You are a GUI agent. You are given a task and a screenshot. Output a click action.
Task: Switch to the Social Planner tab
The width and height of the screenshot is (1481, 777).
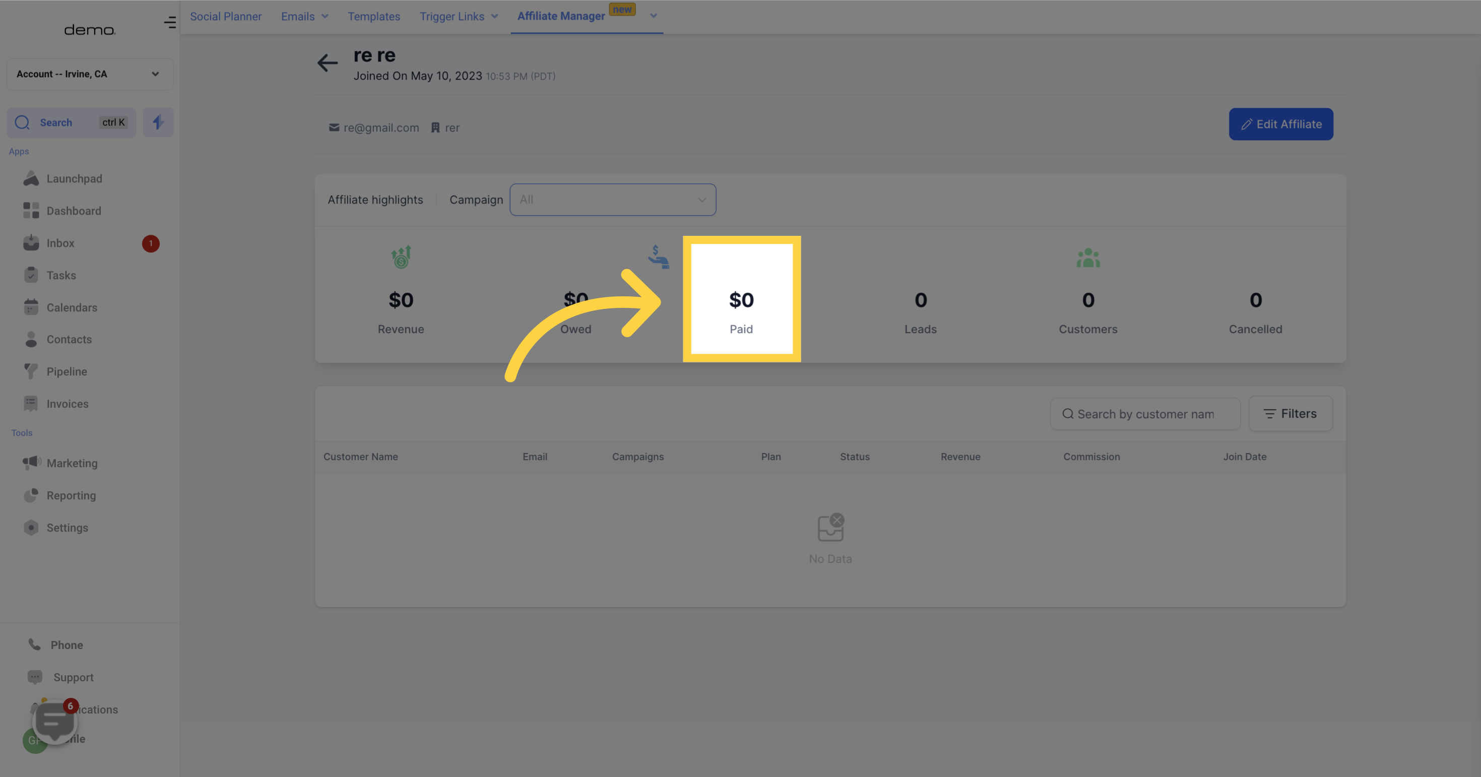[226, 17]
